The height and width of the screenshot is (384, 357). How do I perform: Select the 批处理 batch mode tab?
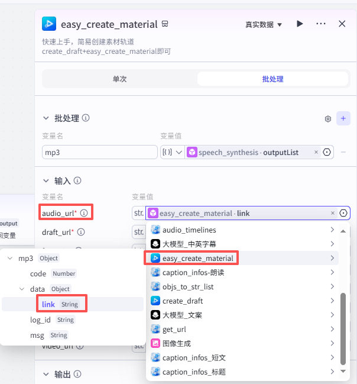point(272,79)
